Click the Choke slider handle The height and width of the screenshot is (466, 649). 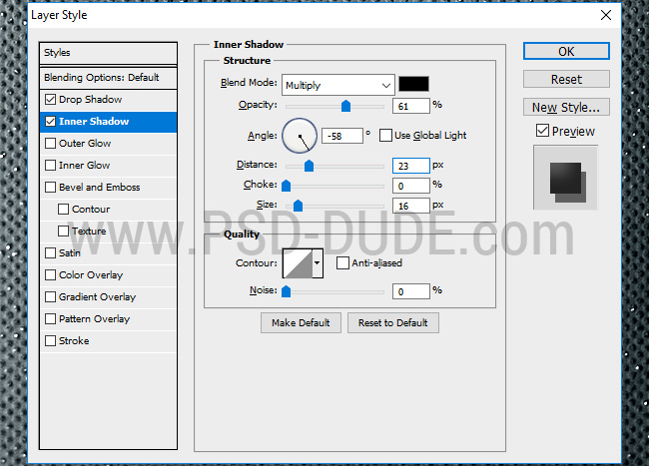286,186
